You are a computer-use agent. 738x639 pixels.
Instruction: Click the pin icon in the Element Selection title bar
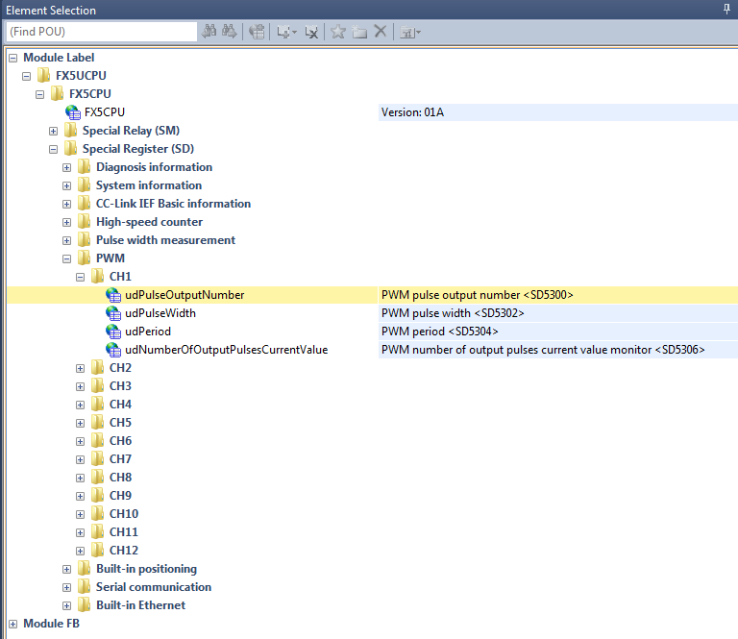pos(726,9)
